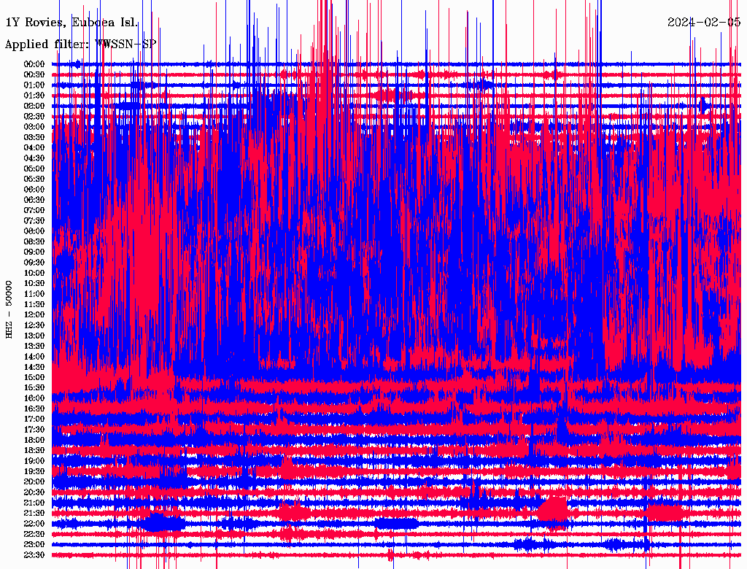Click the 23:30 time label
The image size is (747, 569).
(34, 555)
